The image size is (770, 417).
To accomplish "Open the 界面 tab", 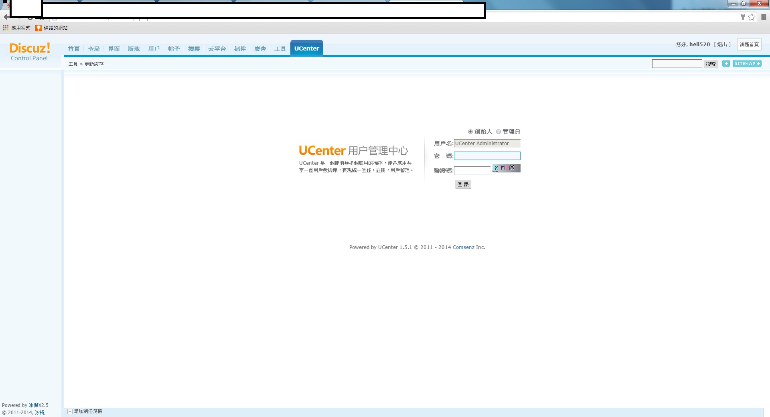I will (x=114, y=49).
